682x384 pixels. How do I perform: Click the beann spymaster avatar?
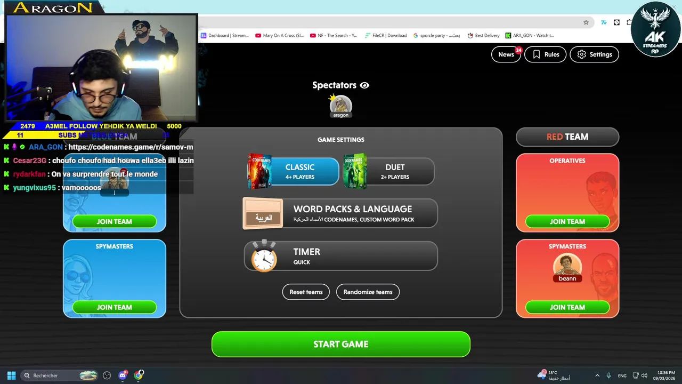pyautogui.click(x=567, y=268)
